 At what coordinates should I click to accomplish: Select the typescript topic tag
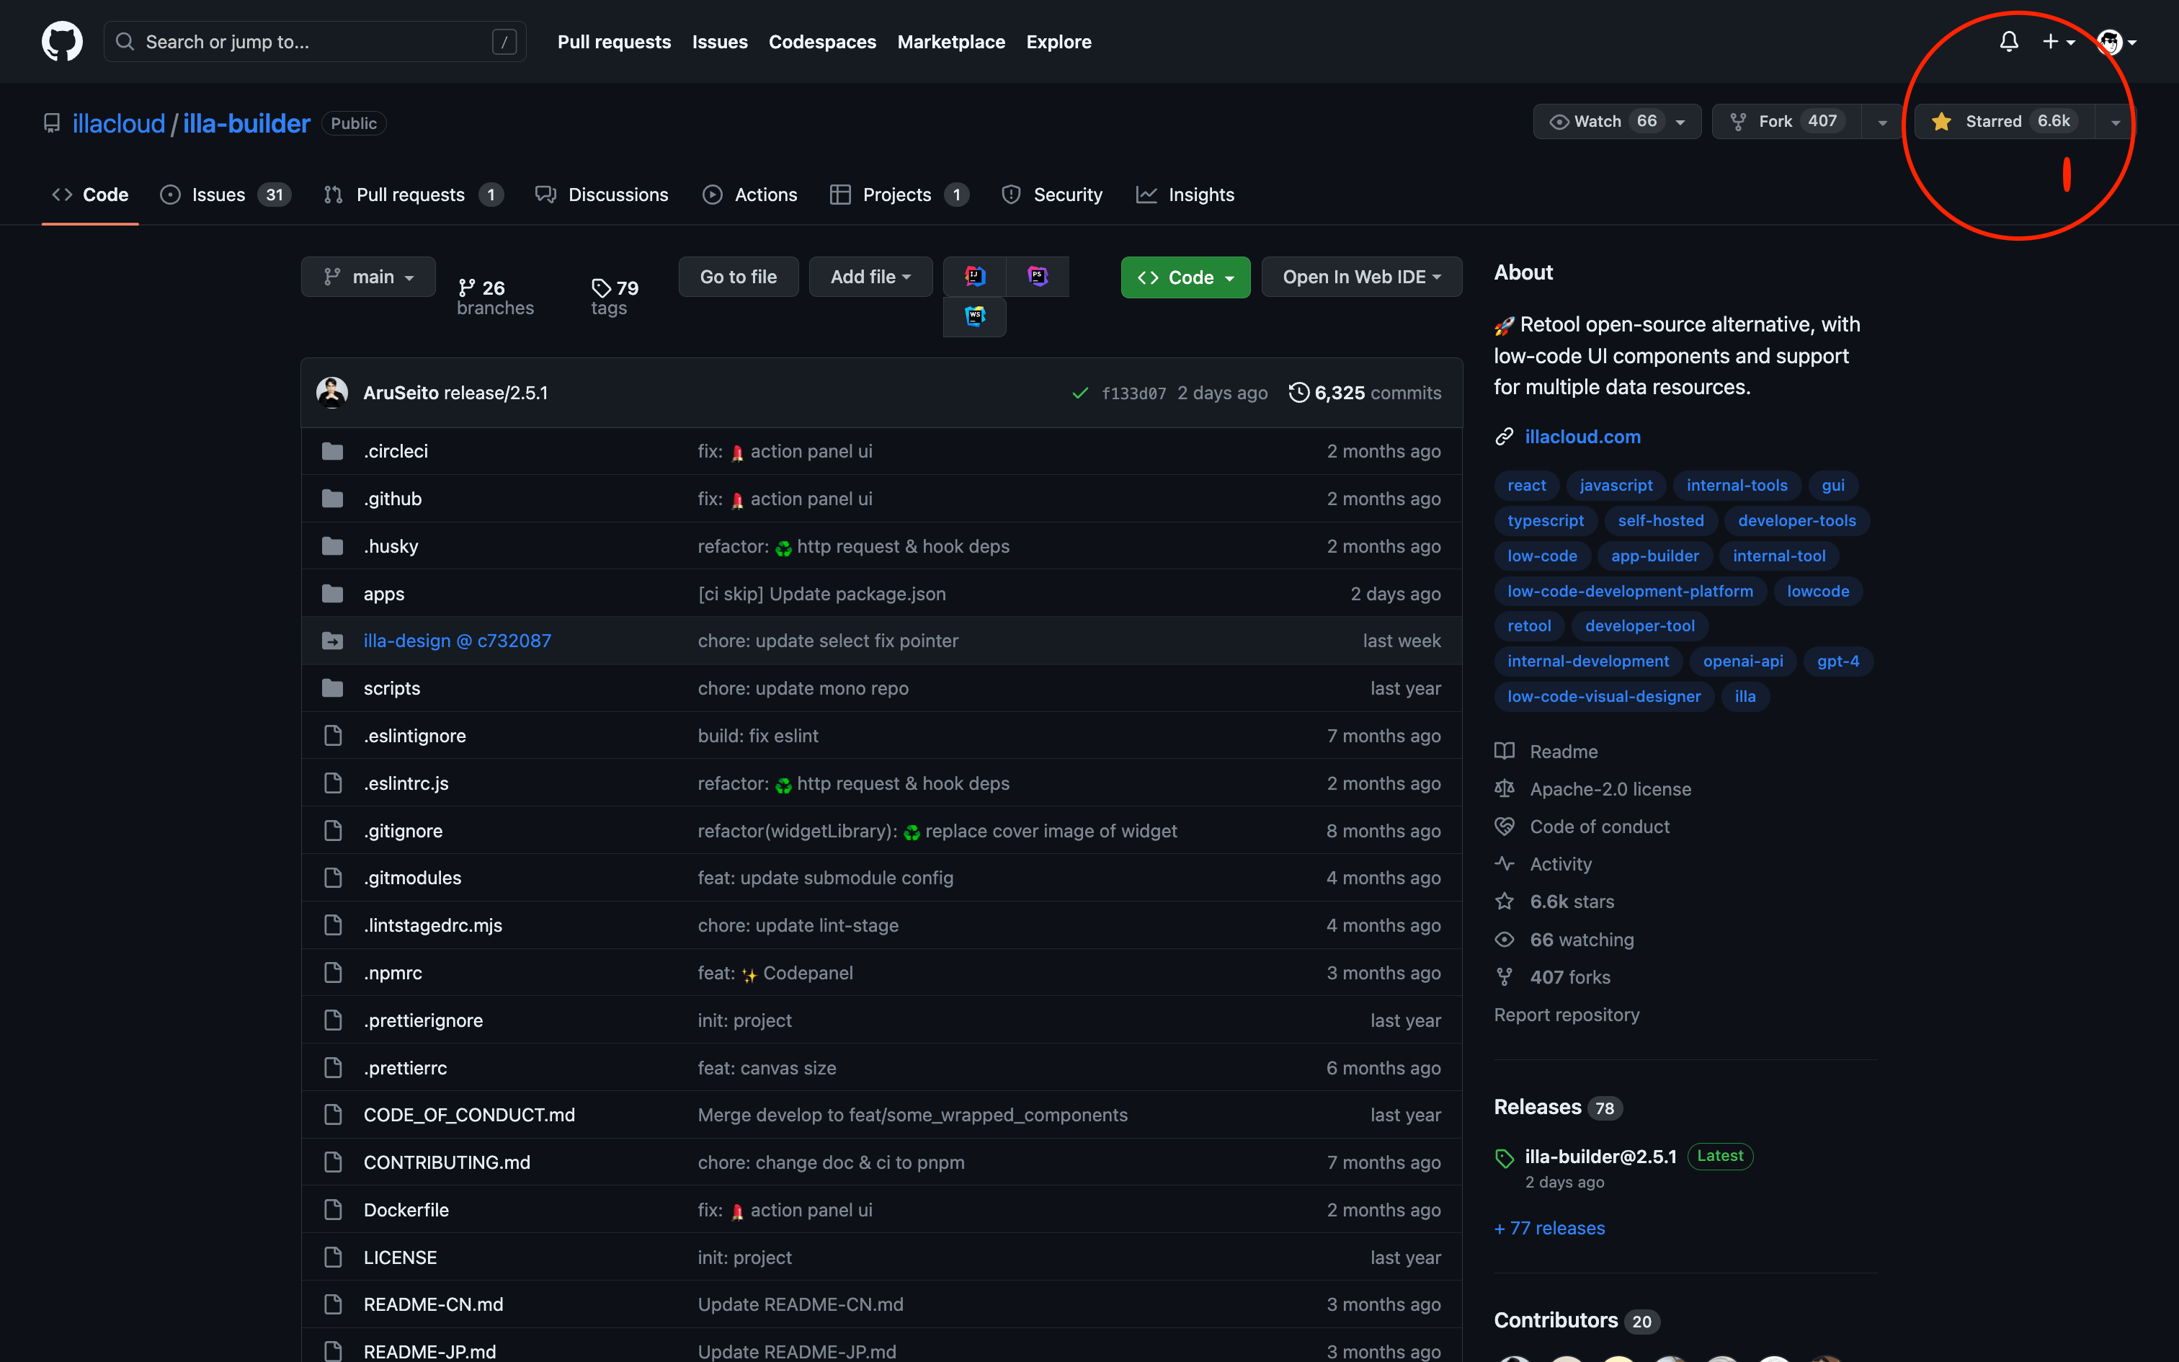1545,520
